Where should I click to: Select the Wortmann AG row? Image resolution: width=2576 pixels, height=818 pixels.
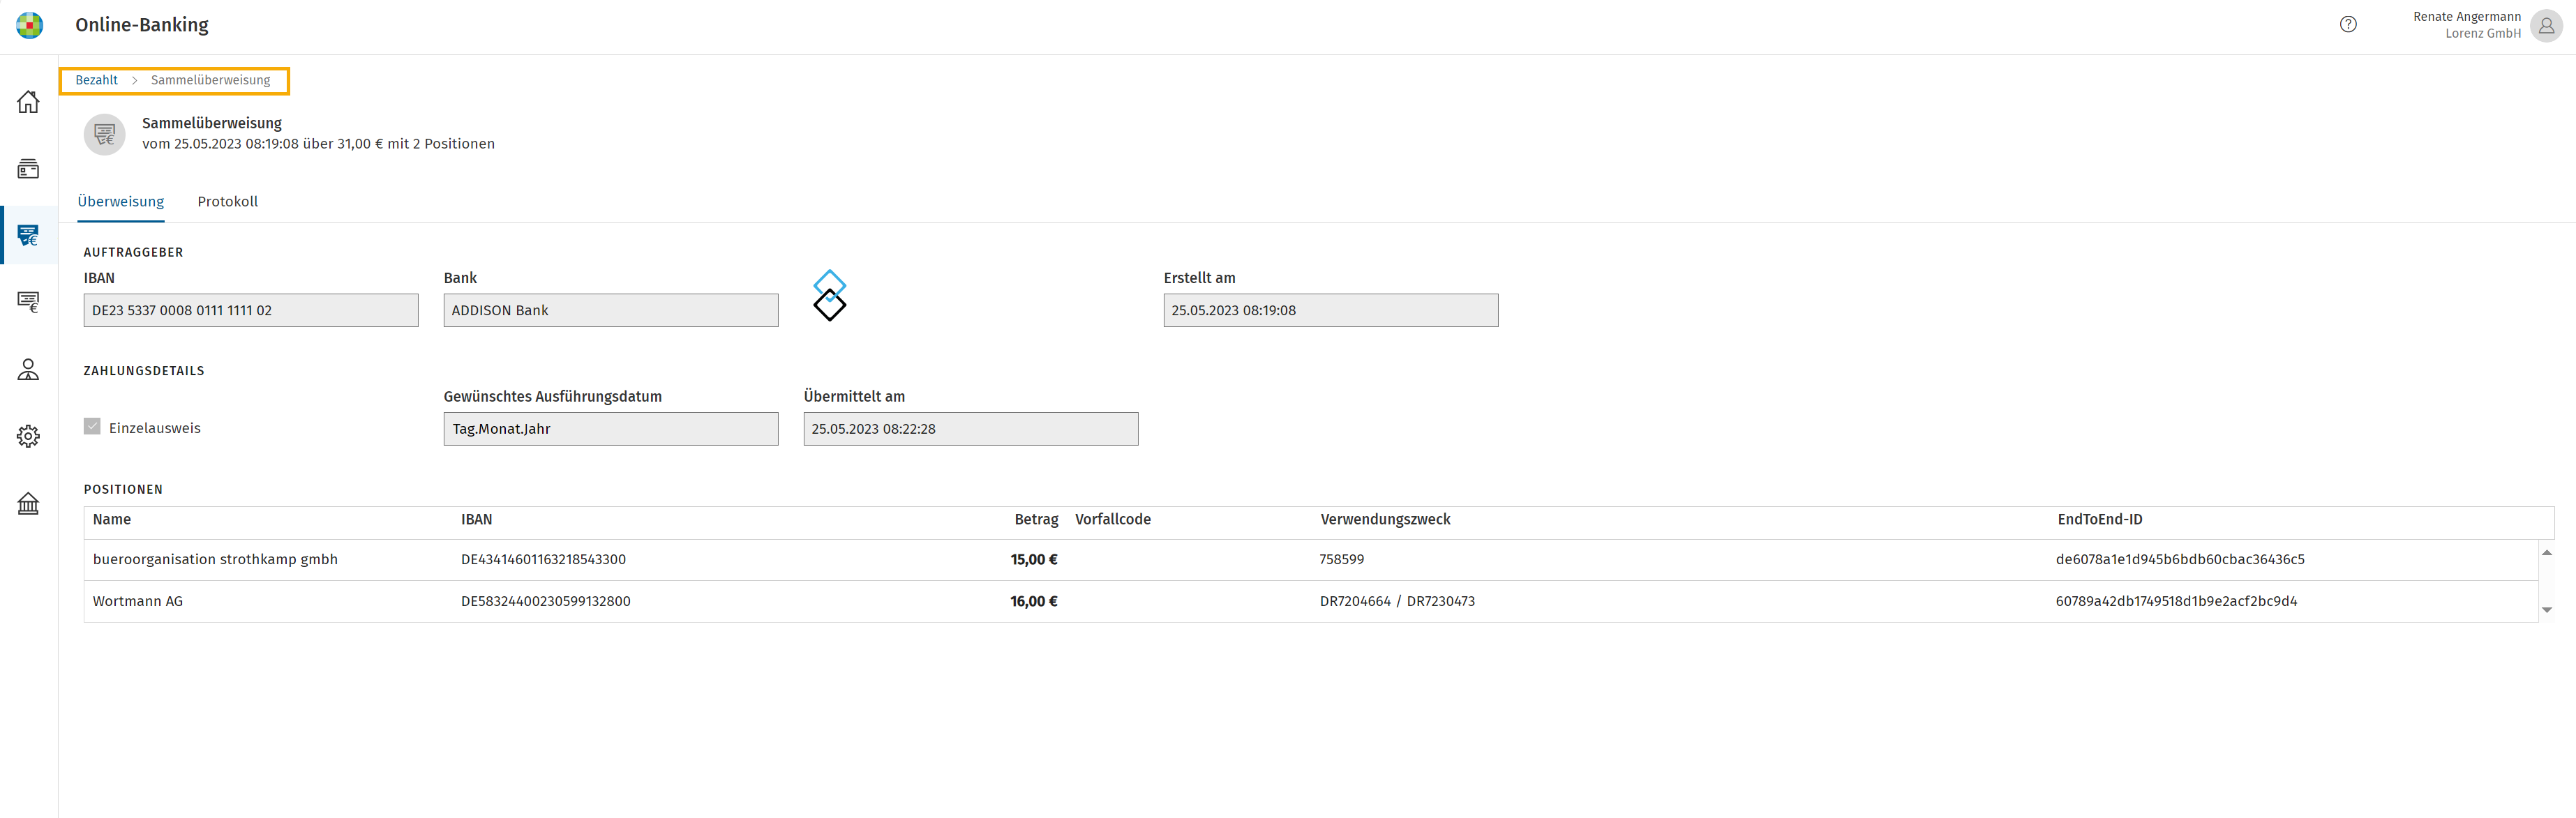click(x=1311, y=602)
